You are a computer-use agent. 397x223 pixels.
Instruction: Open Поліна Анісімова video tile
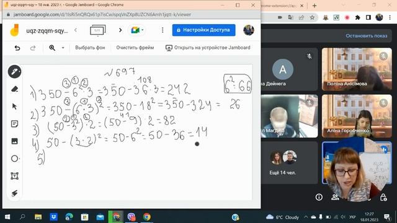[357, 69]
